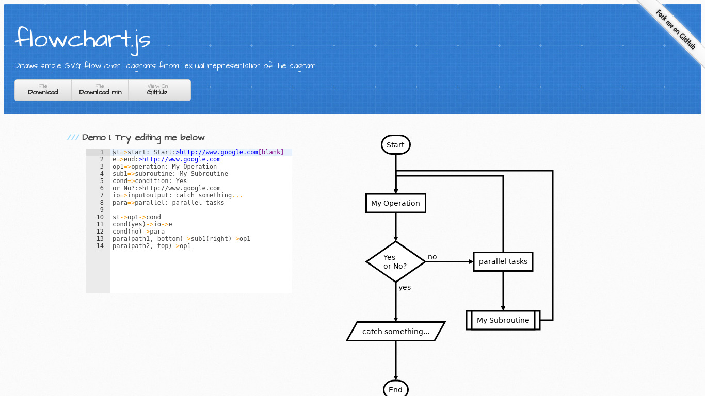Select the My Operation flowchart box

pos(396,203)
